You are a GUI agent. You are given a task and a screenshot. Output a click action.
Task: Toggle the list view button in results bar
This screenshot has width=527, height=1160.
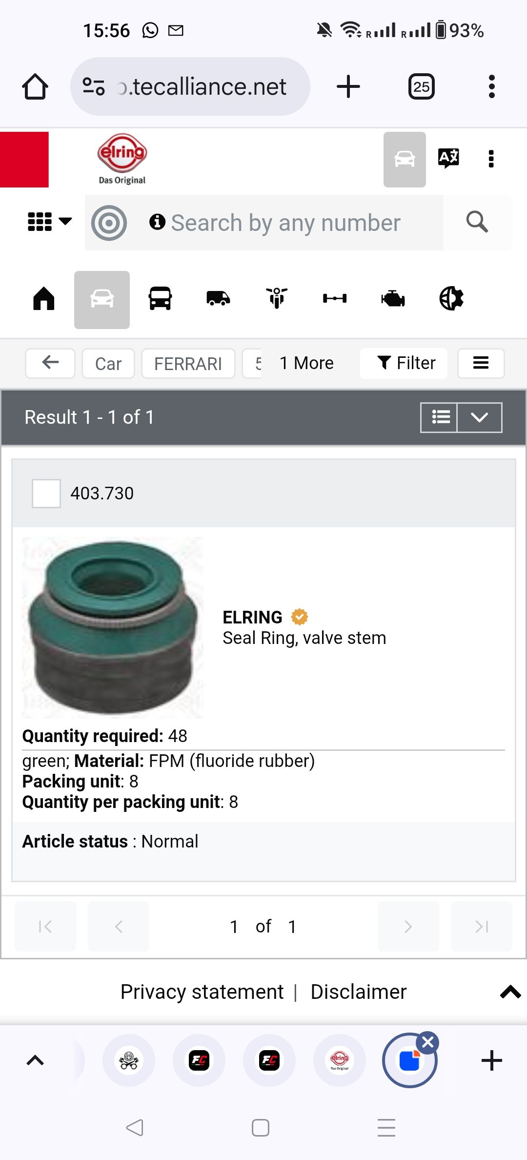(x=439, y=417)
